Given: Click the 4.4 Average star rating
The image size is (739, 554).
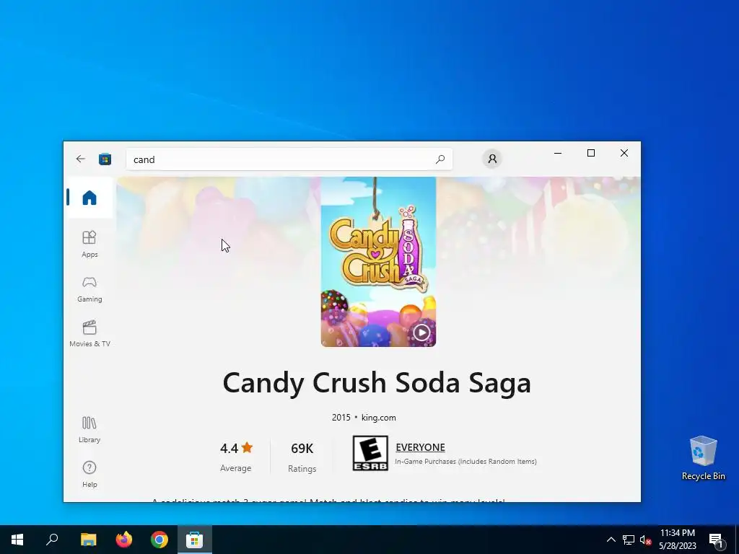Looking at the screenshot, I should point(236,457).
